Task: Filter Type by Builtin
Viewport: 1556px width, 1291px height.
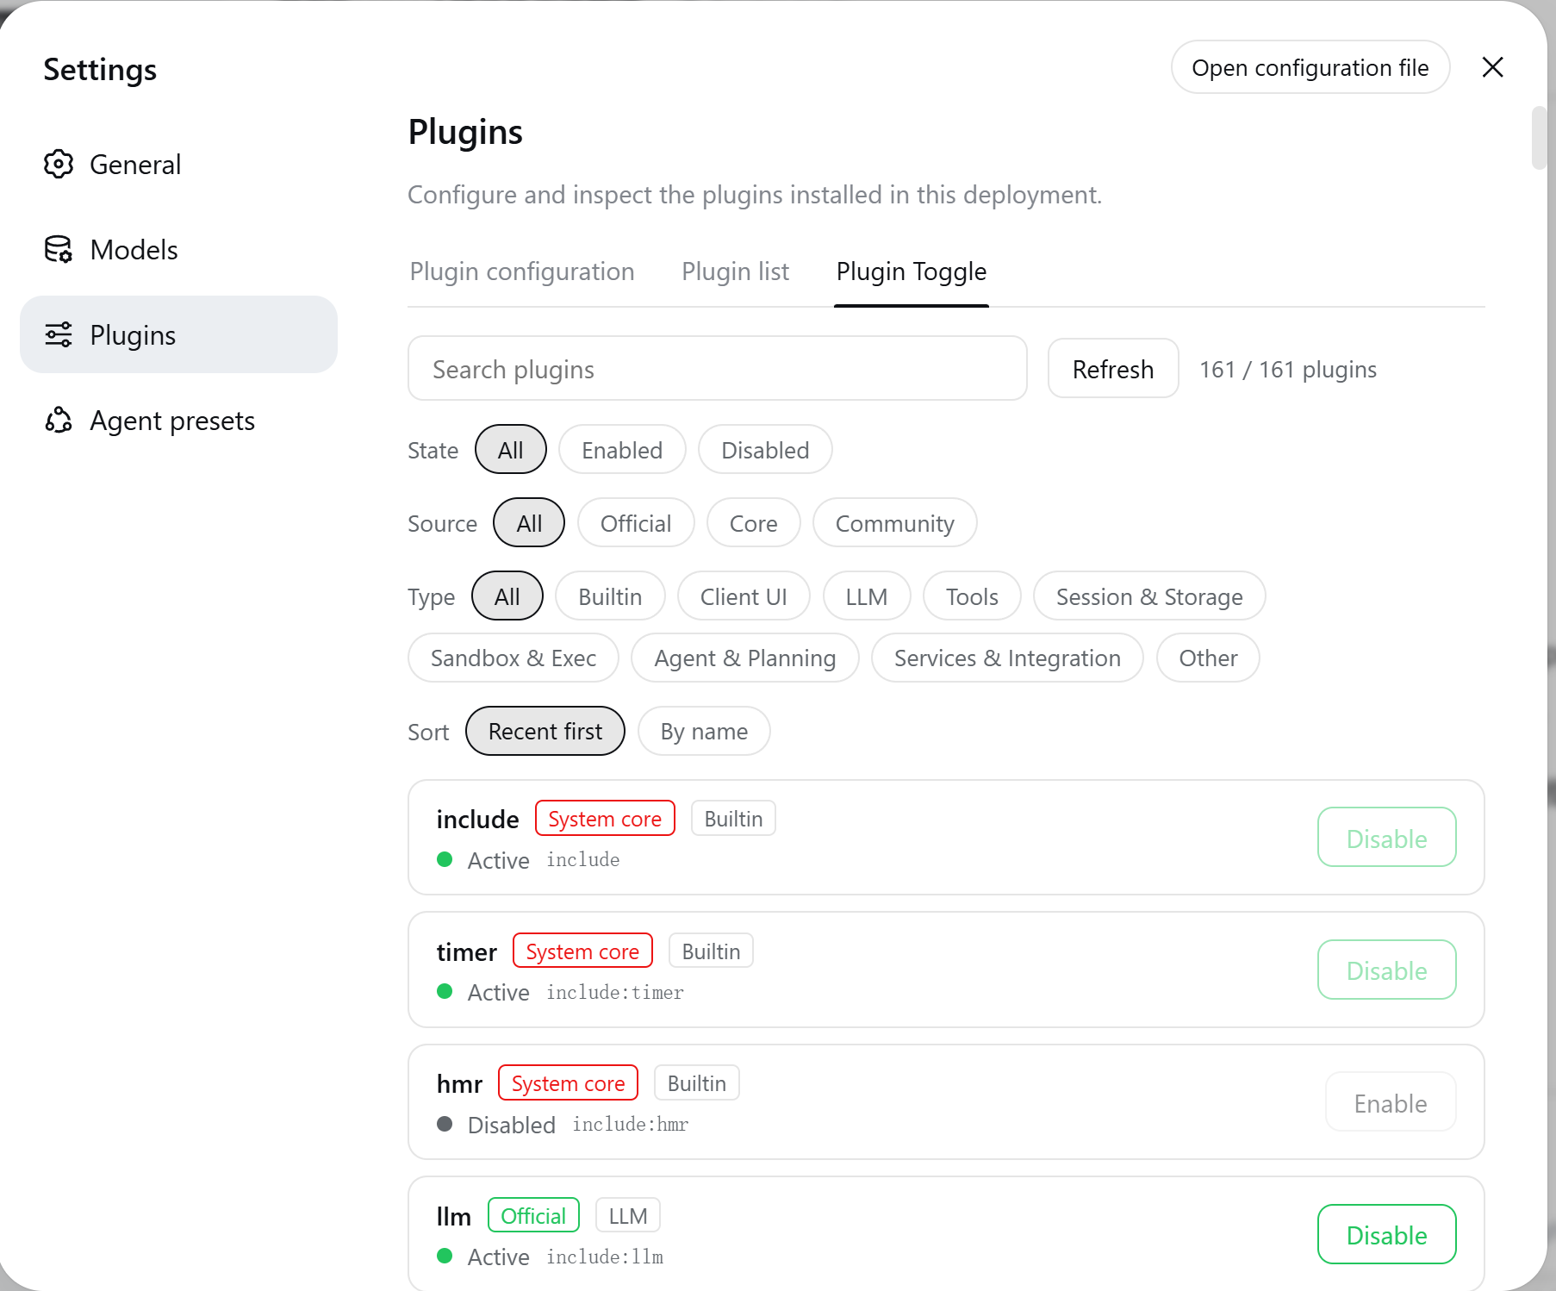Action: click(610, 596)
